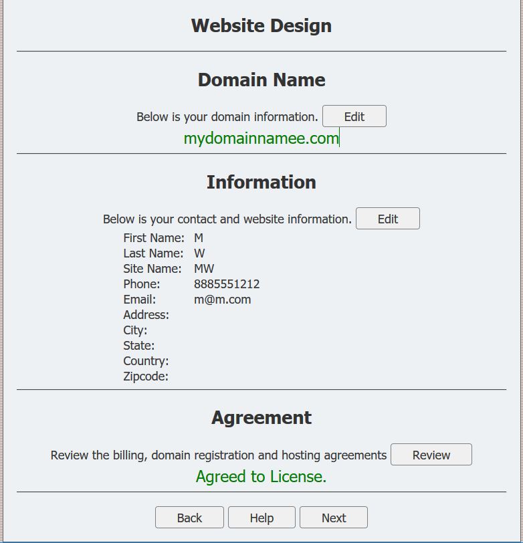Open the agreements with the Review button
Viewport: 523px width, 543px height.
tap(431, 455)
